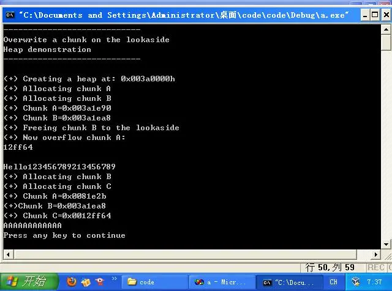Click the text 'Chunk A=0x003a1e90'
This screenshot has height=291, width=392.
tap(67, 108)
